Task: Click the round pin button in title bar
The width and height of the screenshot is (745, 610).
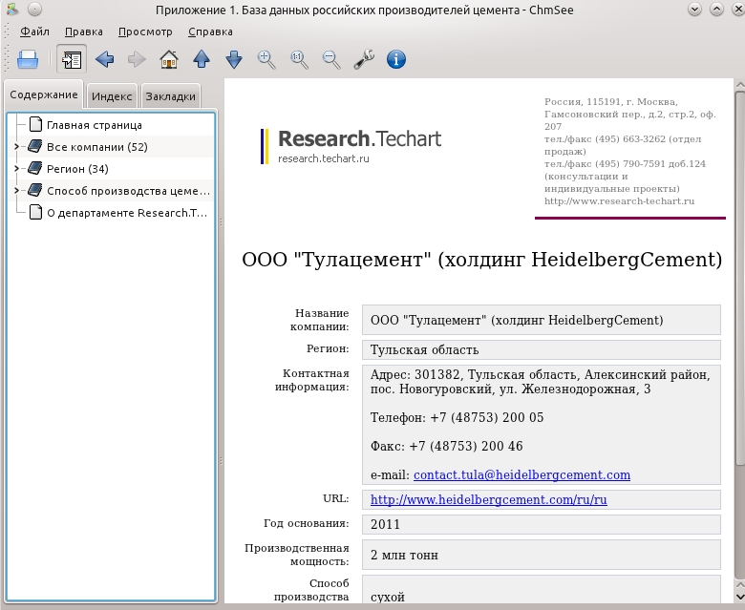Action: click(34, 9)
